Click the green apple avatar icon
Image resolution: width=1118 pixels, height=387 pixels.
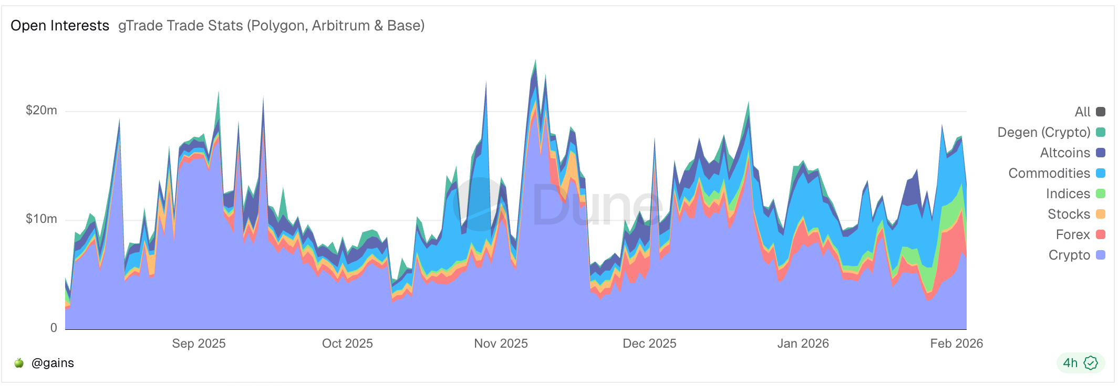coord(19,363)
